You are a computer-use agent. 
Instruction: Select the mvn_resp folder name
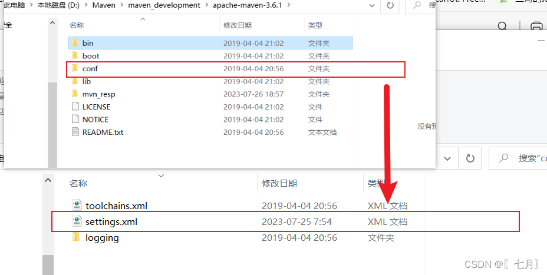tap(98, 94)
